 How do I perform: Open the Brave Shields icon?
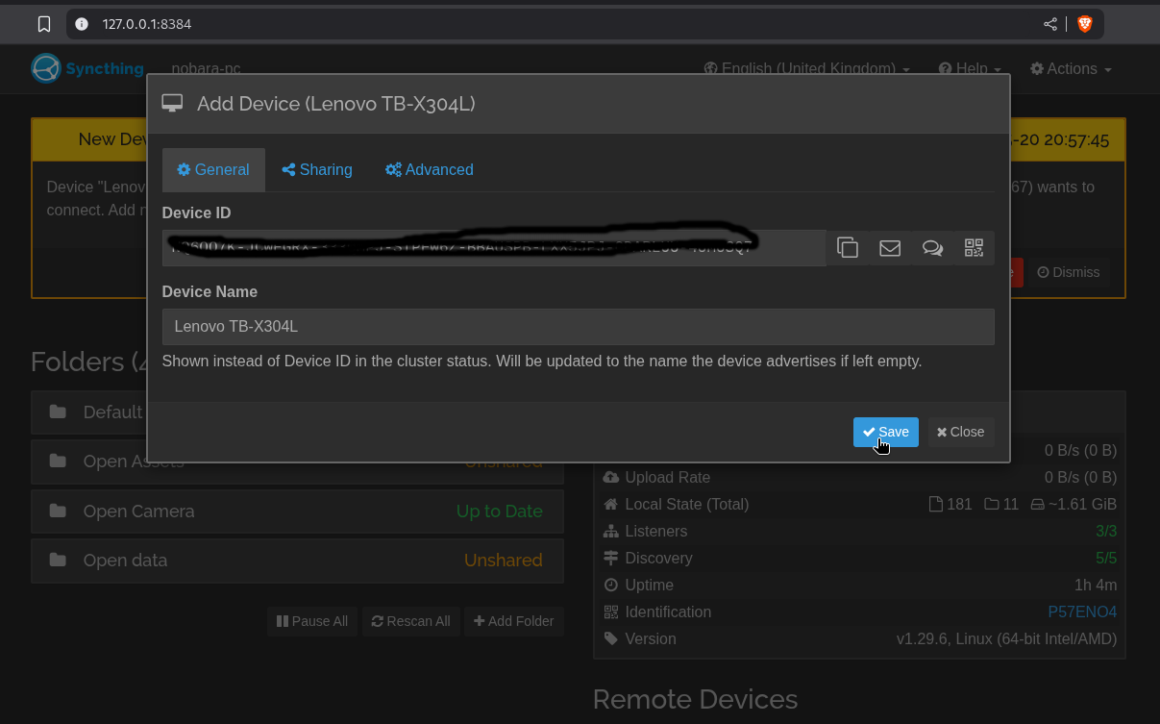(x=1085, y=24)
